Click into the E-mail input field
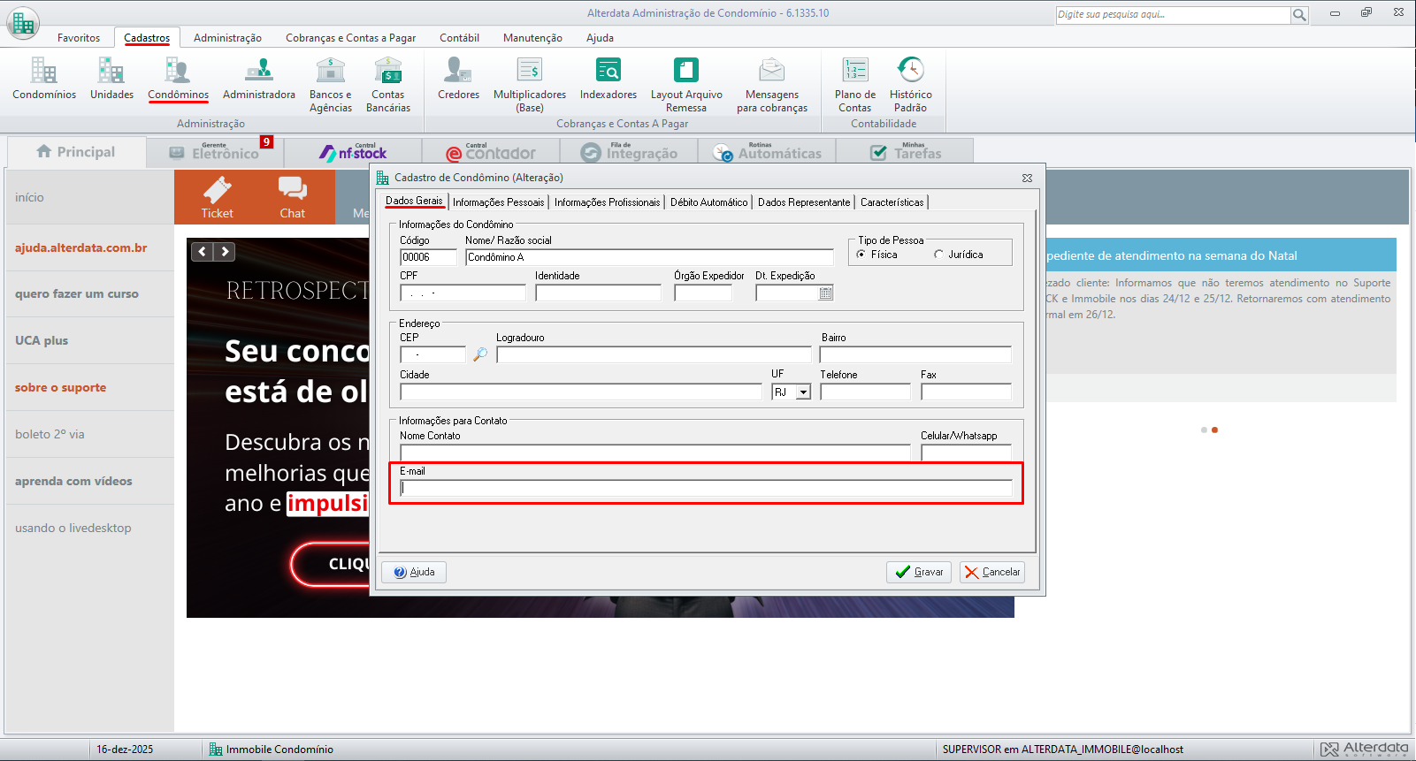The image size is (1416, 761). coord(706,488)
